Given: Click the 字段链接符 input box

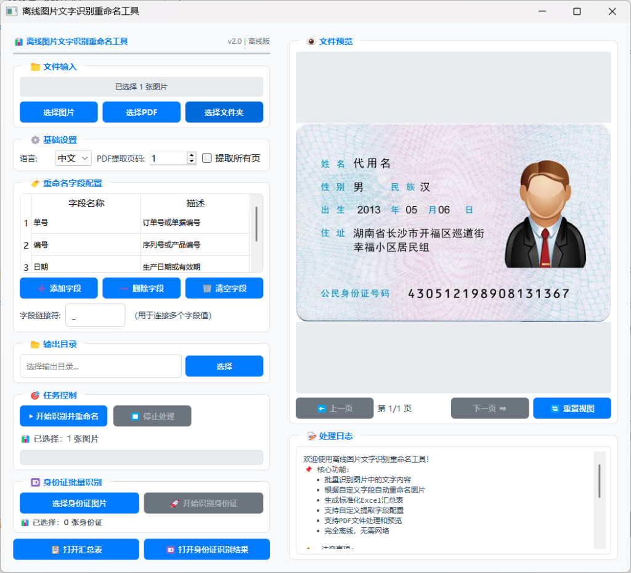Looking at the screenshot, I should tap(96, 315).
